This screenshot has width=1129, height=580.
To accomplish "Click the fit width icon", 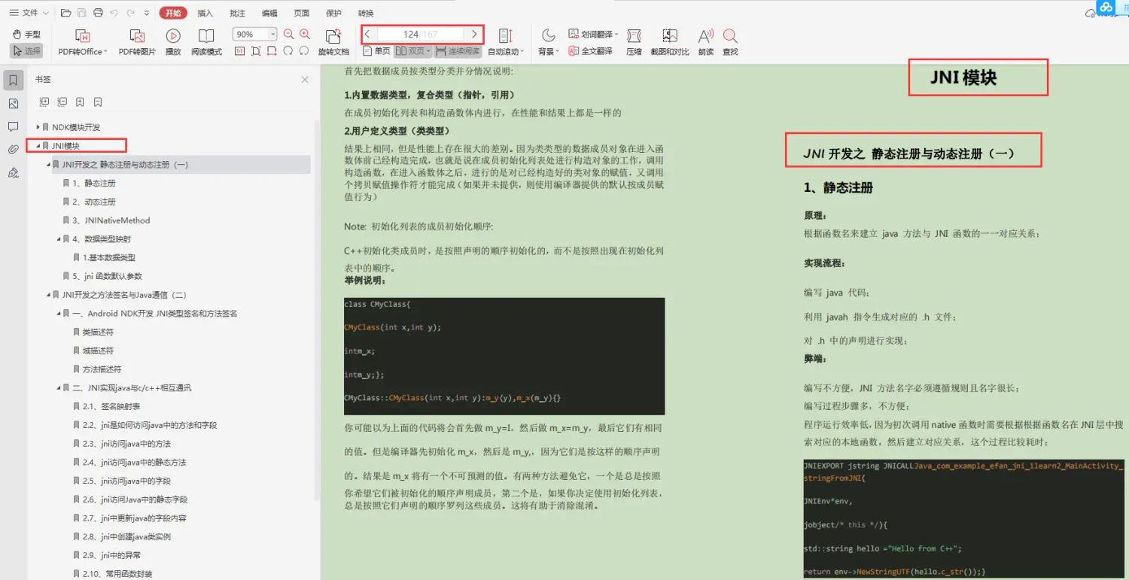I will (x=272, y=51).
